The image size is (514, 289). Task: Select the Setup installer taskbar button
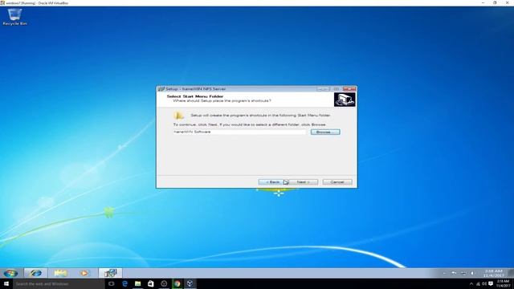111,273
